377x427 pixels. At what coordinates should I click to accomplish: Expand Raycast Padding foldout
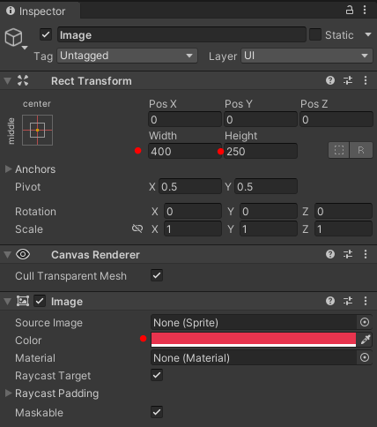tap(8, 393)
